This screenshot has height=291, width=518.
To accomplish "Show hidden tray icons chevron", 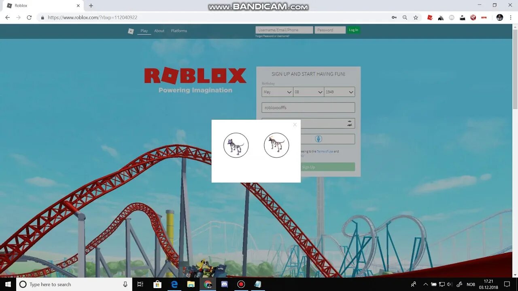I will click(x=425, y=284).
